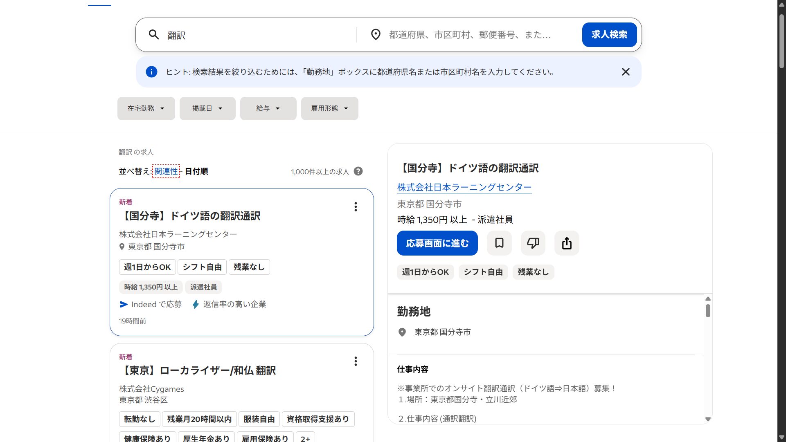Open the 在宅勤務 filter dropdown
Image resolution: width=786 pixels, height=442 pixels.
pos(146,108)
